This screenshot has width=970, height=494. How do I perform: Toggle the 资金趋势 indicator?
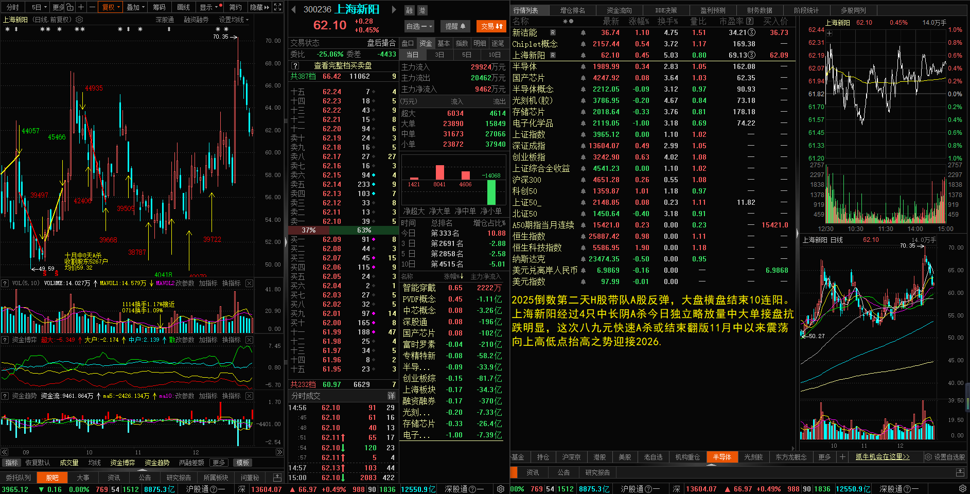(x=157, y=463)
